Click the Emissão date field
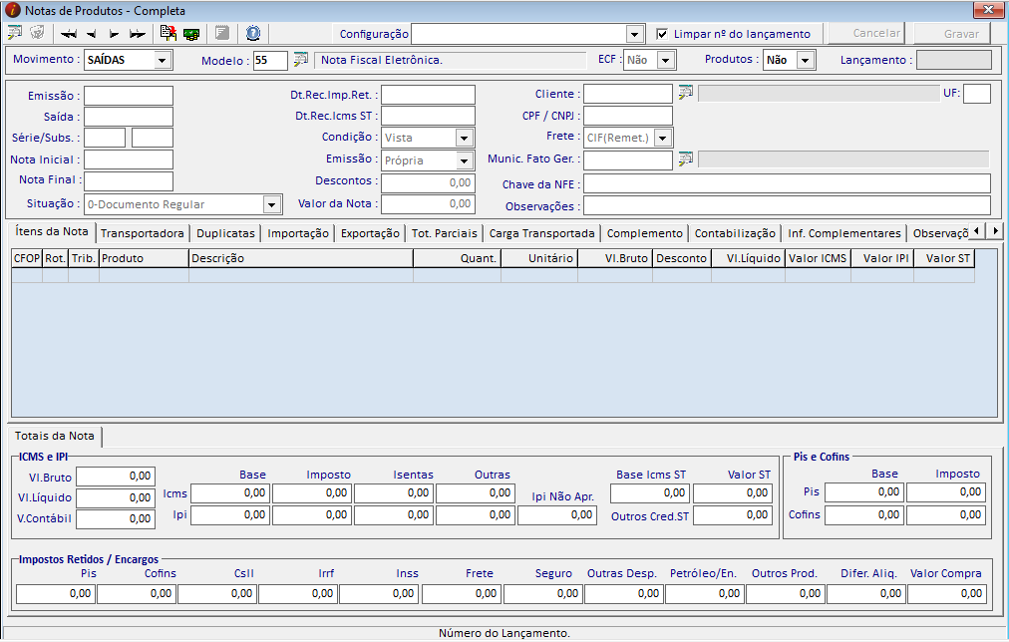Image resolution: width=1009 pixels, height=642 pixels. tap(129, 96)
